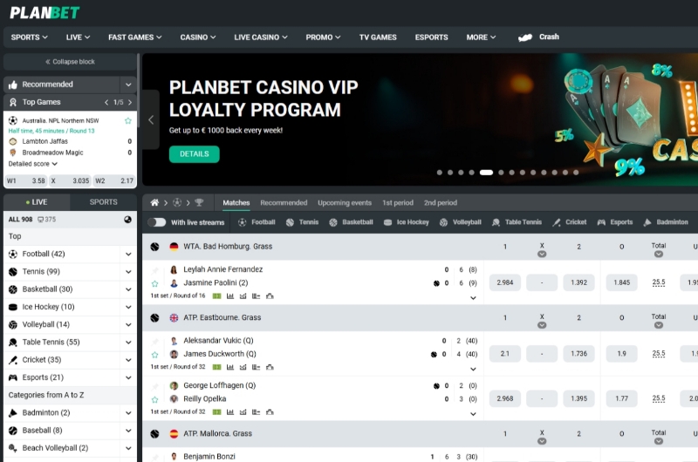Open the ESPORTS menu item
This screenshot has height=462, width=698.
431,37
